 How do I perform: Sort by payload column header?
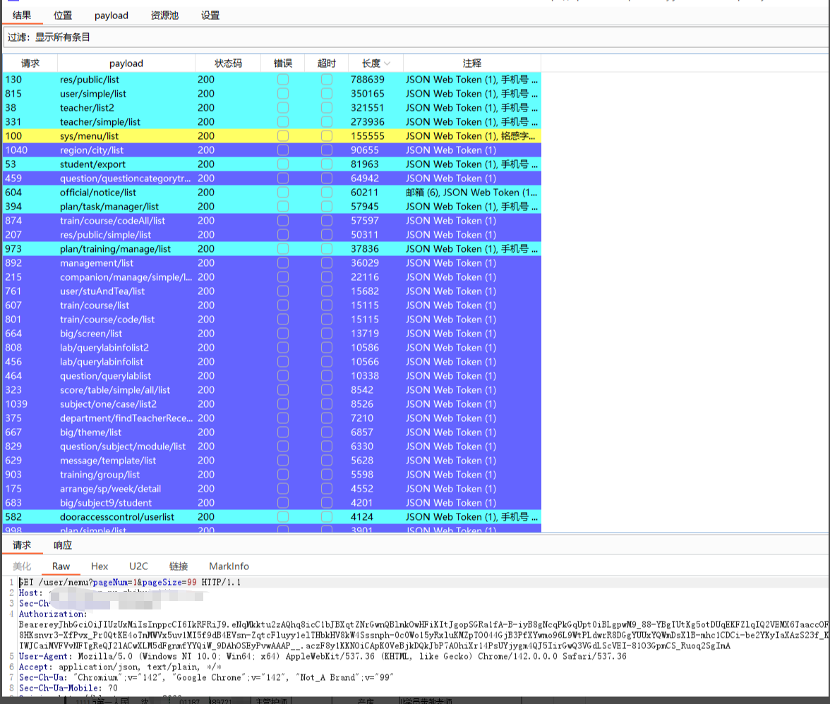tap(126, 63)
